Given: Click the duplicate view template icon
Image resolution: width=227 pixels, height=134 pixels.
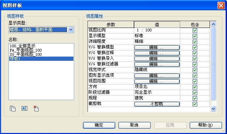Looking at the screenshot, I should (x=13, y=109).
